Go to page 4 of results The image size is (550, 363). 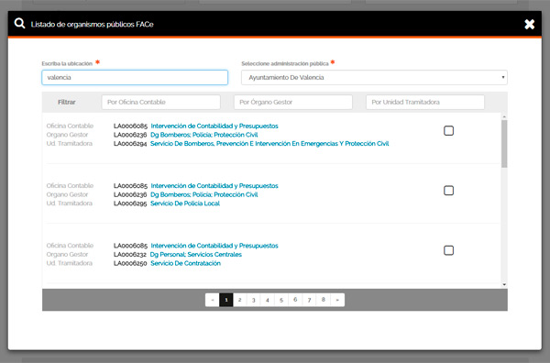pyautogui.click(x=268, y=300)
